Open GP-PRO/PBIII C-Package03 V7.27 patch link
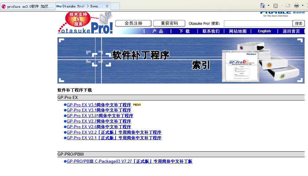 129,162
